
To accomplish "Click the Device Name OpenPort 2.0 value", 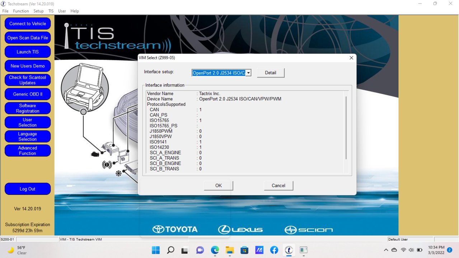I will pos(240,99).
